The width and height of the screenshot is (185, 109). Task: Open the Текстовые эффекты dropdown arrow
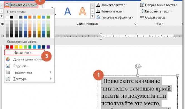(x=132, y=18)
